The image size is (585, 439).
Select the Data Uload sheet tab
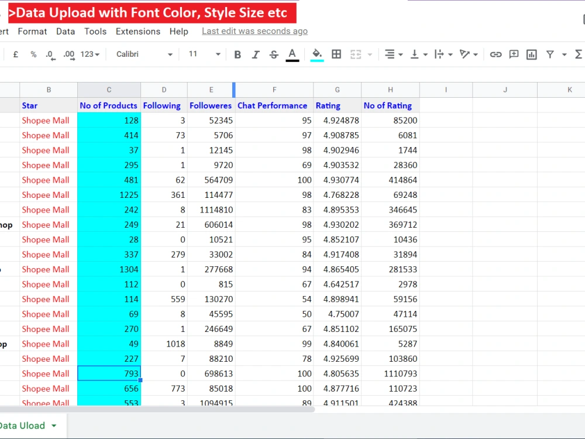pyautogui.click(x=23, y=426)
